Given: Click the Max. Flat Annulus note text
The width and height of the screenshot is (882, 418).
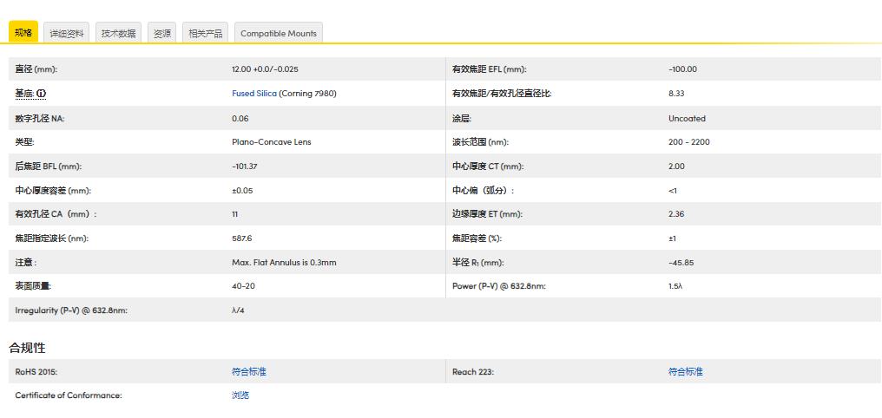Looking at the screenshot, I should (x=284, y=263).
